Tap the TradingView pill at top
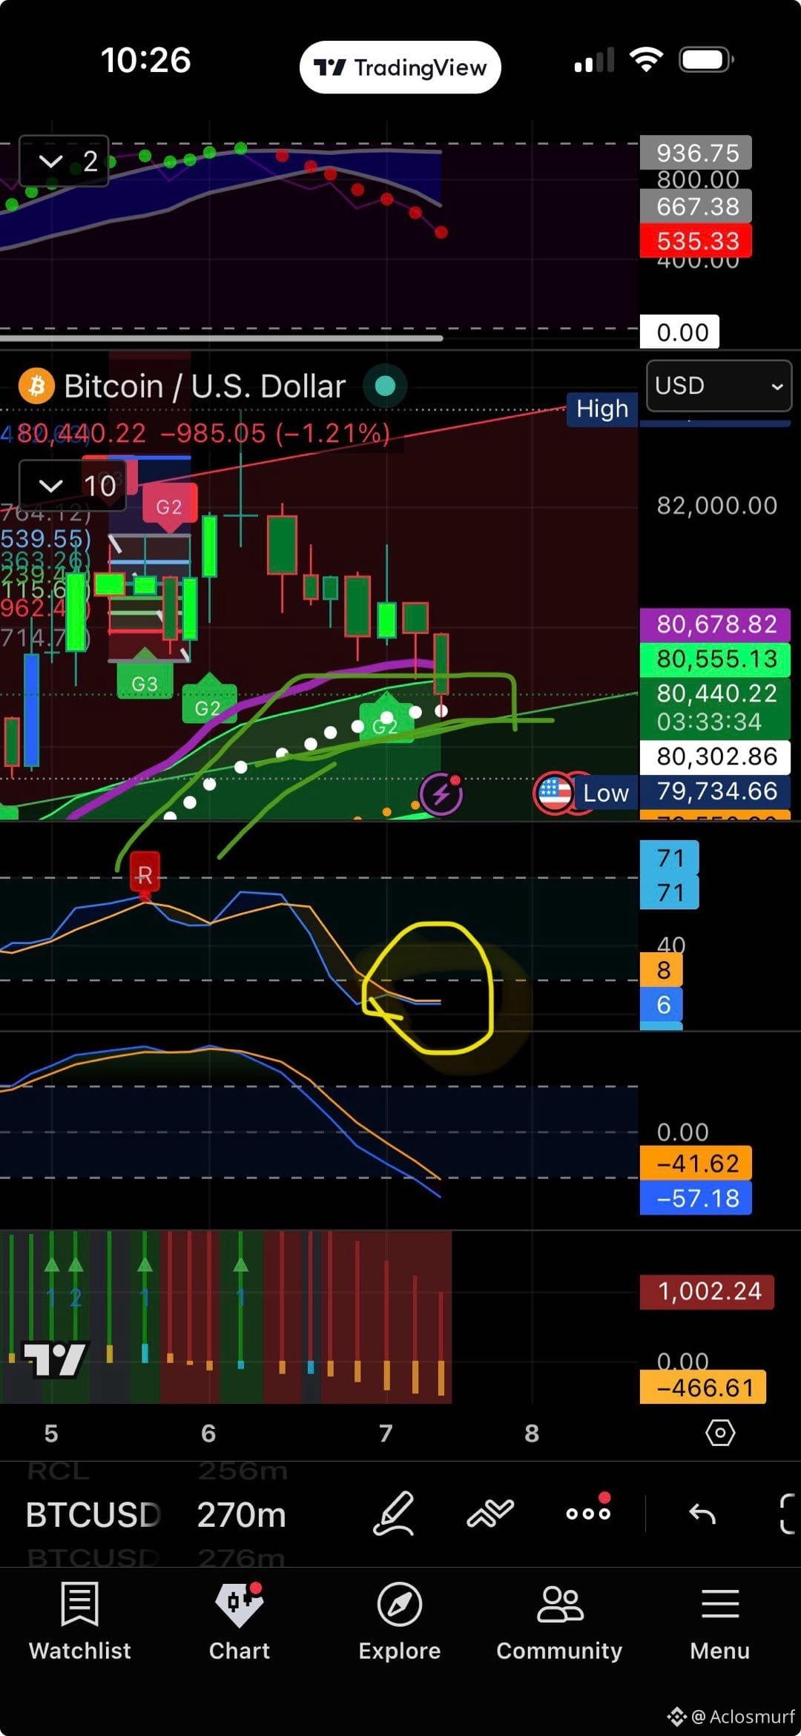801x1736 pixels. [x=400, y=67]
